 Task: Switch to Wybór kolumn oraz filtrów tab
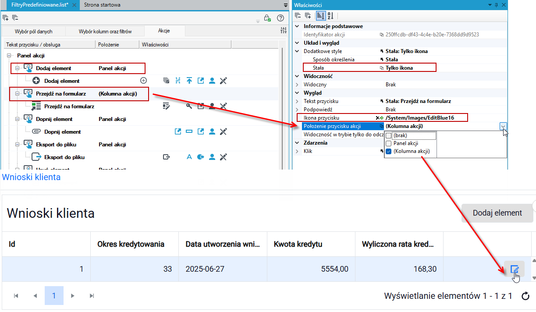coord(105,32)
